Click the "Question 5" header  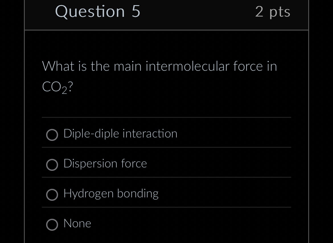(x=98, y=12)
